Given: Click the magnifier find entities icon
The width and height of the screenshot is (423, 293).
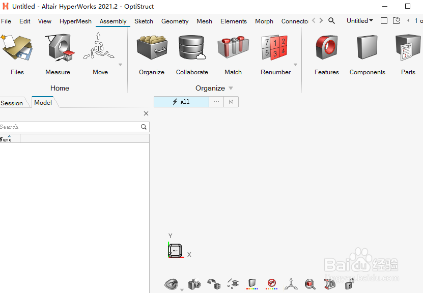Looking at the screenshot, I should (x=310, y=284).
